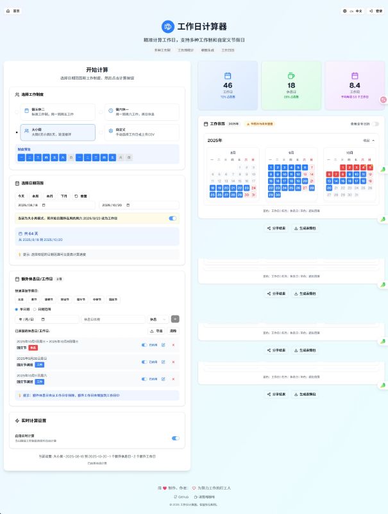Image resolution: width=388 pixels, height=514 pixels.
Task: Click the 分享结果 button below the calendar
Action: pos(276,228)
